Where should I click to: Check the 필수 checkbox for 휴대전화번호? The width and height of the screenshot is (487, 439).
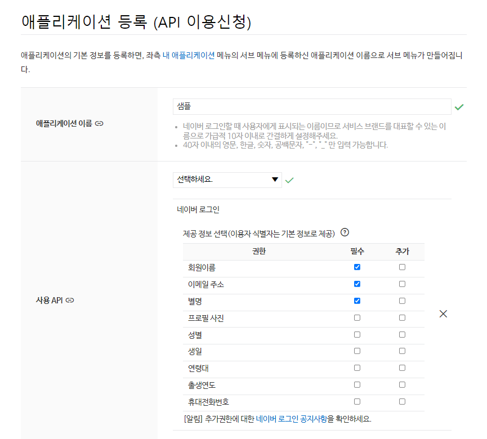pyautogui.click(x=357, y=401)
